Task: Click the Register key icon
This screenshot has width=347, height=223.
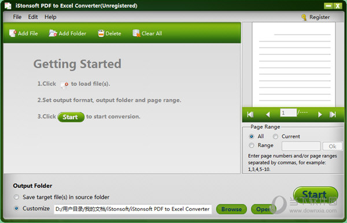Action: pyautogui.click(x=304, y=17)
